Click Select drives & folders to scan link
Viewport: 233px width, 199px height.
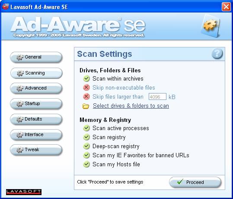[131, 106]
